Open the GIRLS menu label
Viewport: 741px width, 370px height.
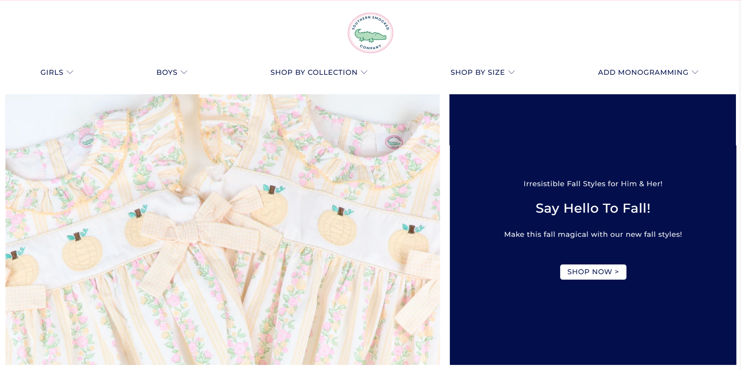[x=52, y=72]
